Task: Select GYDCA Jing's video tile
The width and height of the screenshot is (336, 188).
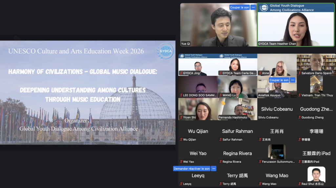Action: 198,65
